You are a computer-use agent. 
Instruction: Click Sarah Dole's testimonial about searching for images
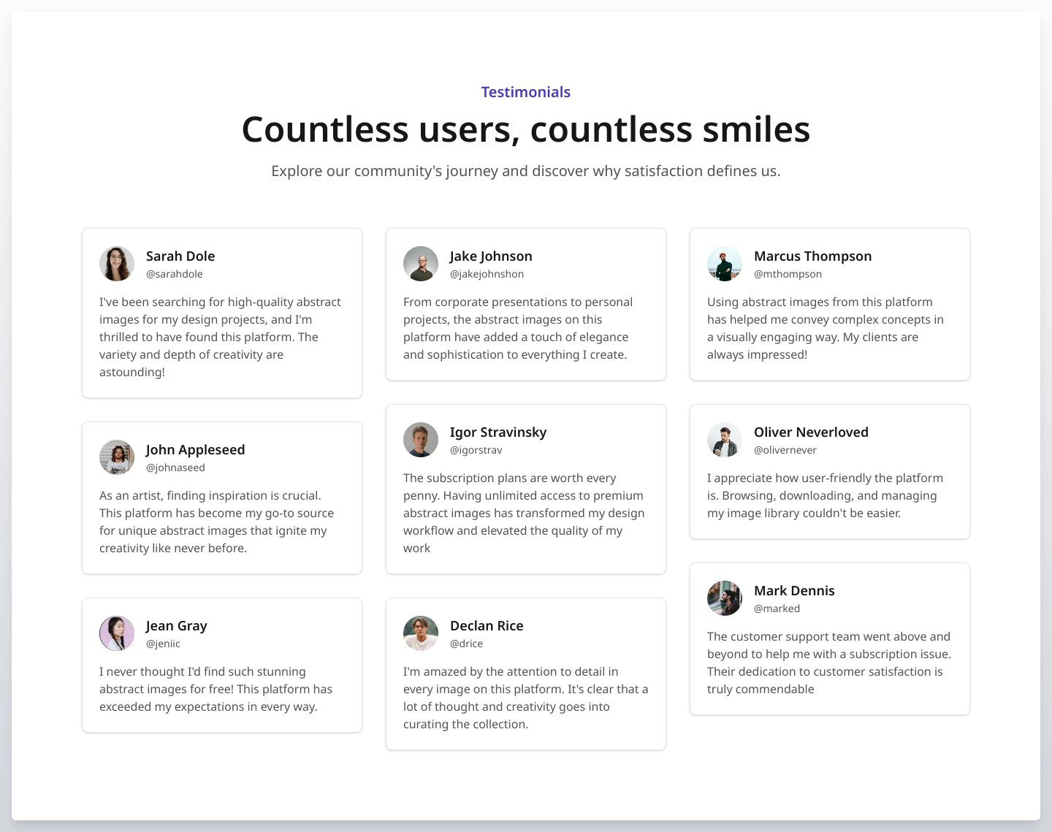coord(221,337)
